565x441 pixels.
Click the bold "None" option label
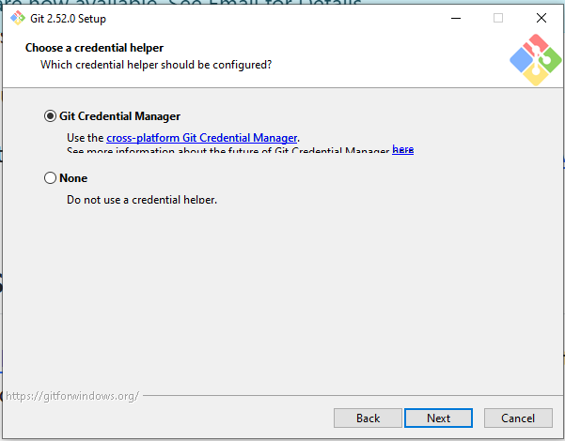(73, 178)
